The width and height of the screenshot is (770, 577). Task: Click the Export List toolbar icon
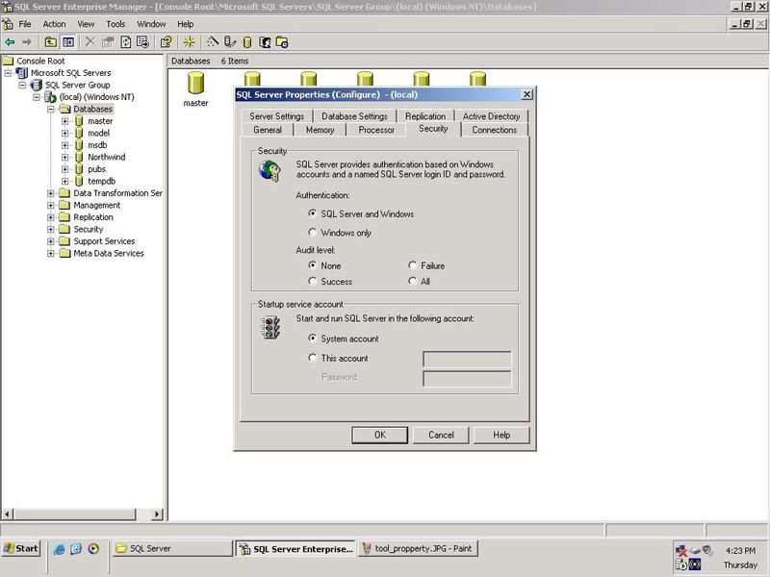tap(142, 42)
